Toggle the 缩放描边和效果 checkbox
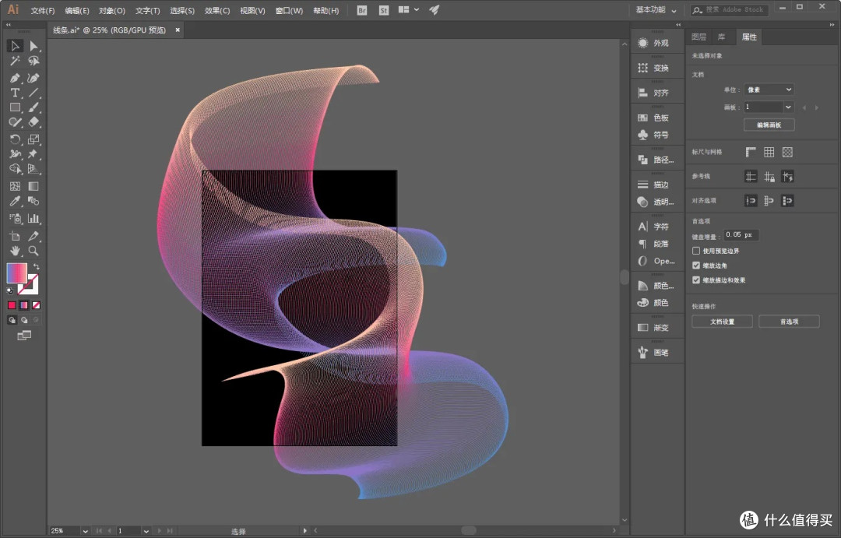841x538 pixels. [x=696, y=280]
